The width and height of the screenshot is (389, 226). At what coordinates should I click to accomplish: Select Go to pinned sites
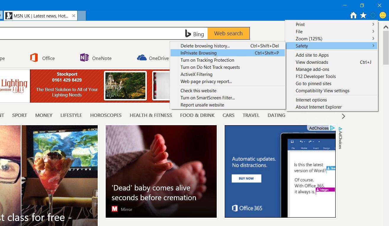(332, 83)
